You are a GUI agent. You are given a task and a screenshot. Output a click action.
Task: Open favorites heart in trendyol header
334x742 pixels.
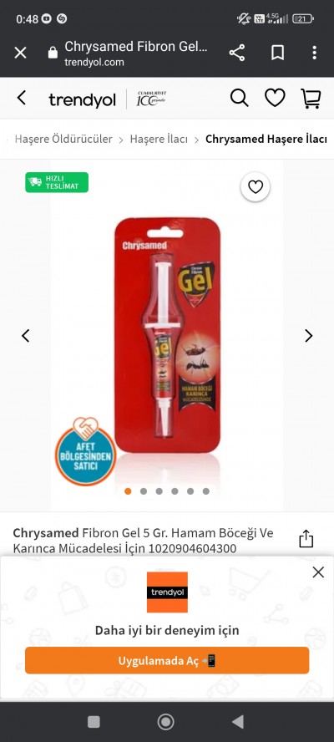(x=275, y=98)
